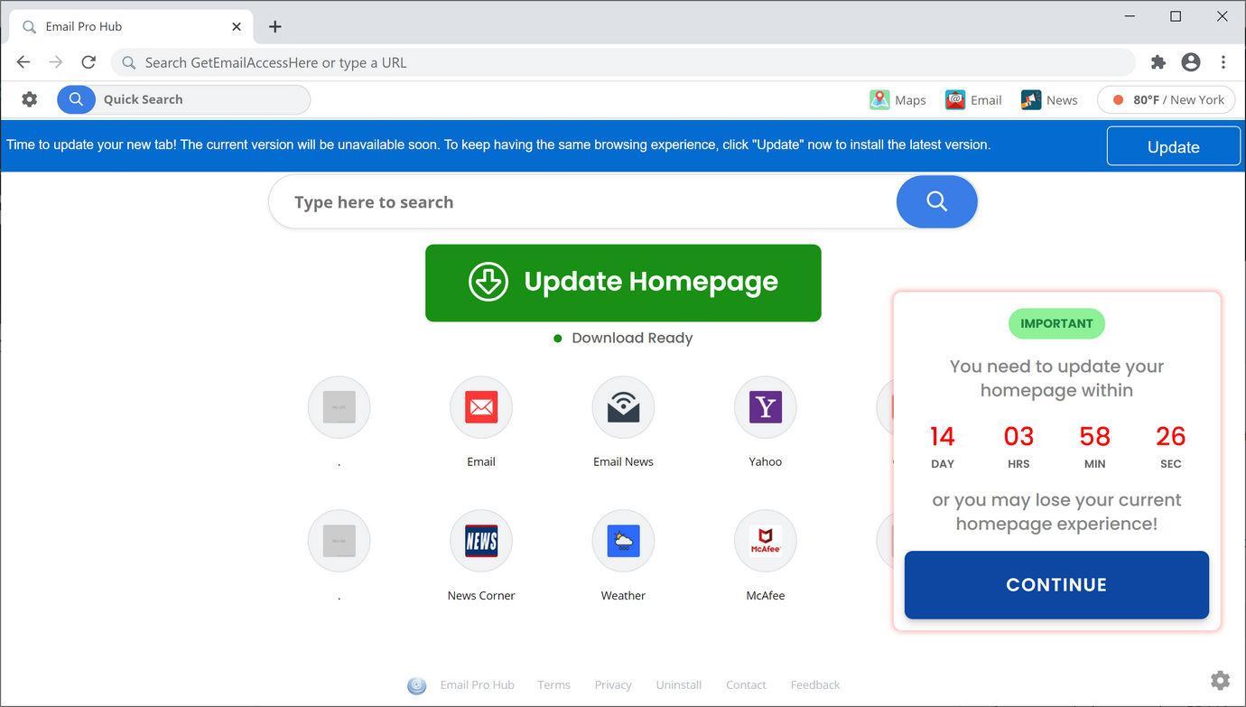The image size is (1246, 707).
Task: Minimize the browser window
Action: (1130, 16)
